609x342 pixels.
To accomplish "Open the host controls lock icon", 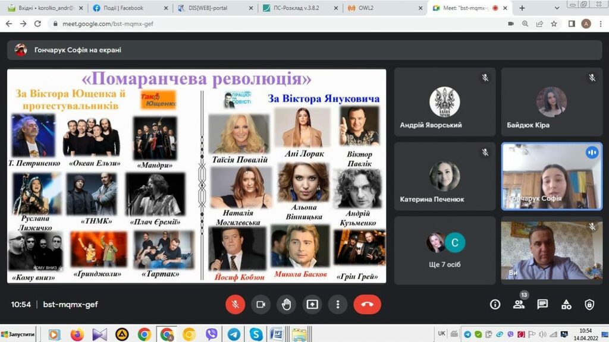I will (x=589, y=305).
